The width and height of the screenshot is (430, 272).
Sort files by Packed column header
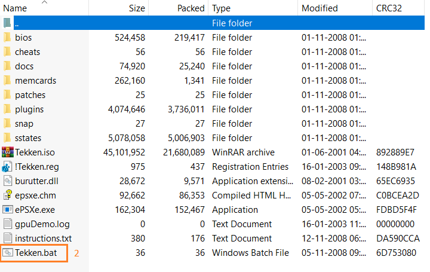191,8
